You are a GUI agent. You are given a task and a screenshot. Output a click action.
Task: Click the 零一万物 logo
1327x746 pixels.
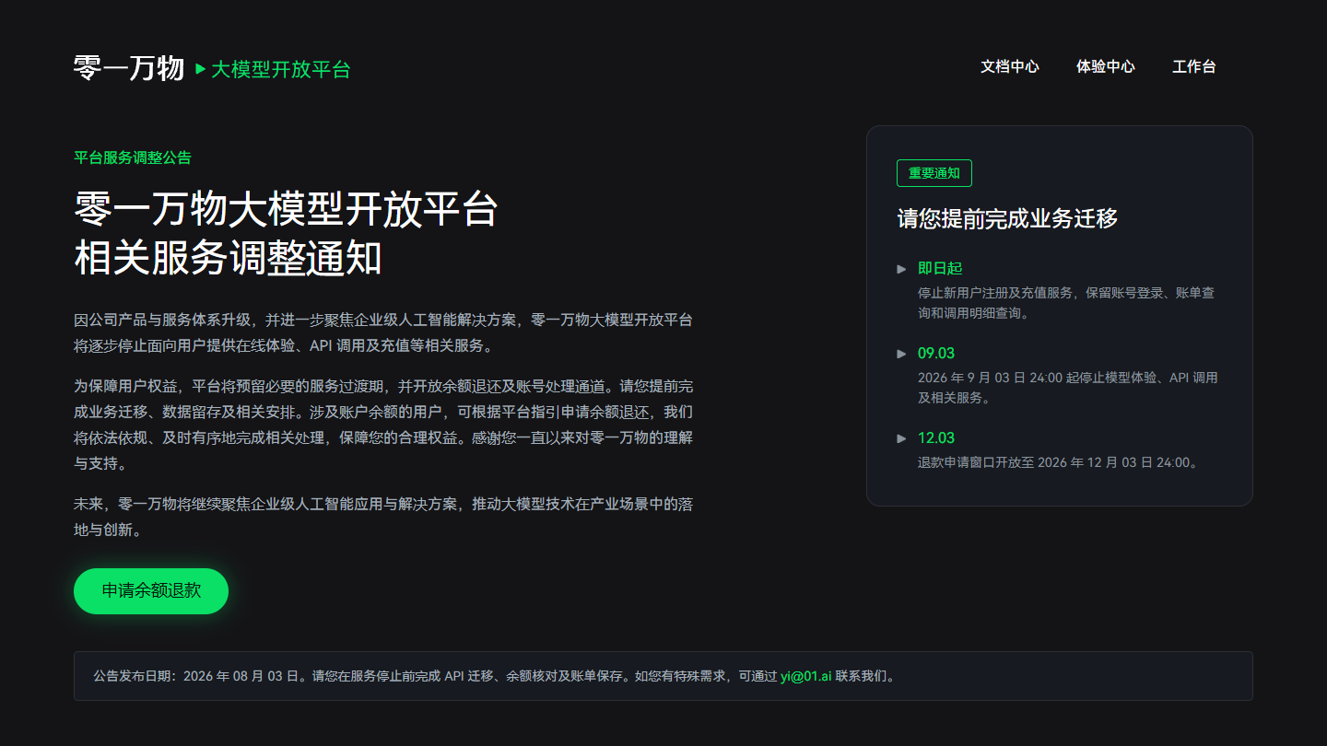click(129, 68)
